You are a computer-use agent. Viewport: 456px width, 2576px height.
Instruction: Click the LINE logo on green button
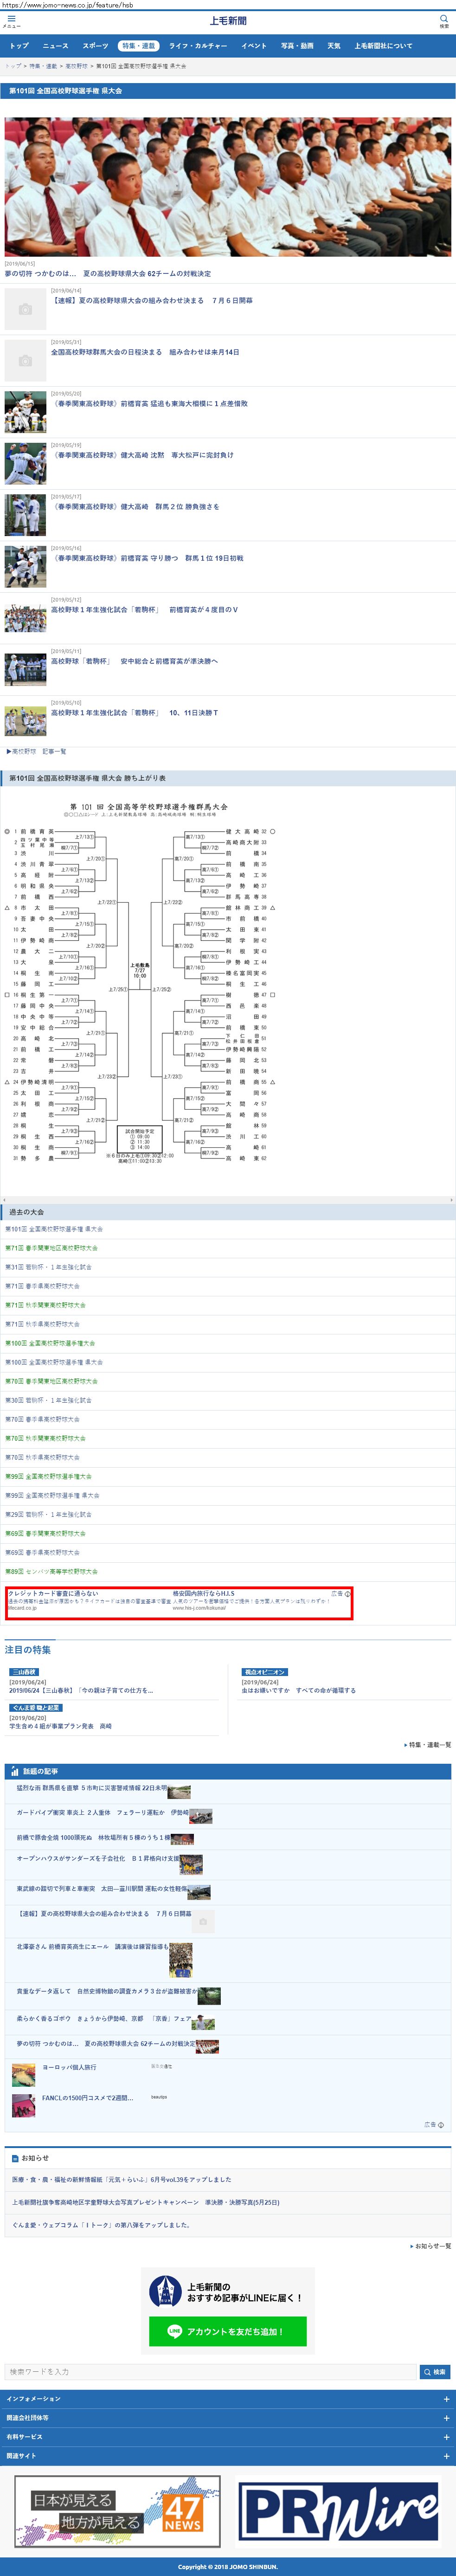point(174,2331)
